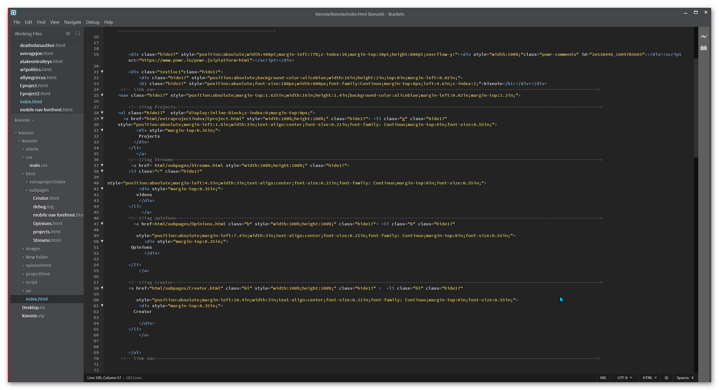Open Eproject2.html from Working Files
719x390 pixels.
[x=35, y=93]
